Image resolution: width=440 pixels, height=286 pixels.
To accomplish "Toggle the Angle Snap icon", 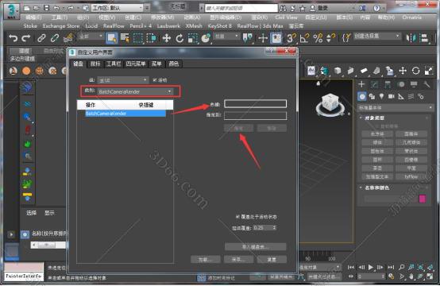I will [304, 38].
